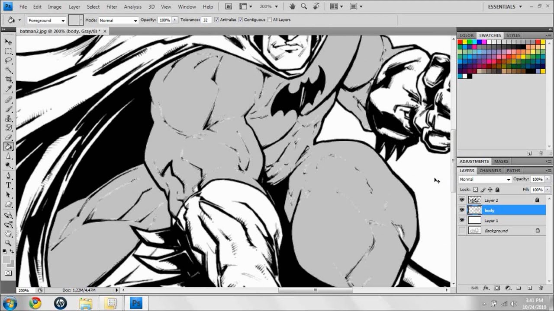Select the Path Selection tool
Image resolution: width=554 pixels, height=311 pixels.
tap(8, 195)
